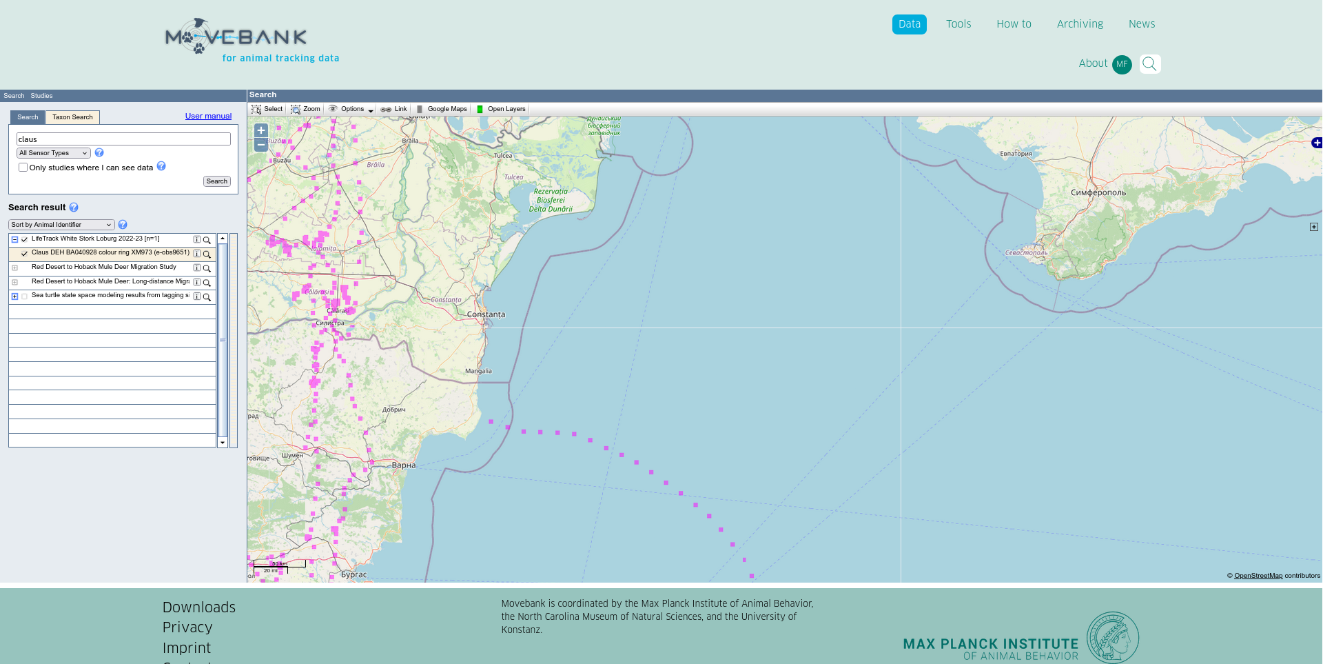This screenshot has height=664, width=1323.
Task: Click help icon next to Search result
Action: pos(74,208)
